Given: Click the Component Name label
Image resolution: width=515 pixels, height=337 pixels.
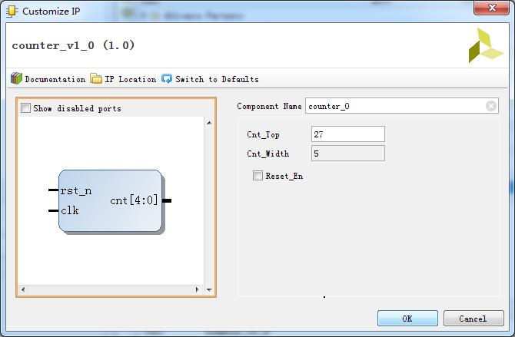Looking at the screenshot, I should 269,106.
